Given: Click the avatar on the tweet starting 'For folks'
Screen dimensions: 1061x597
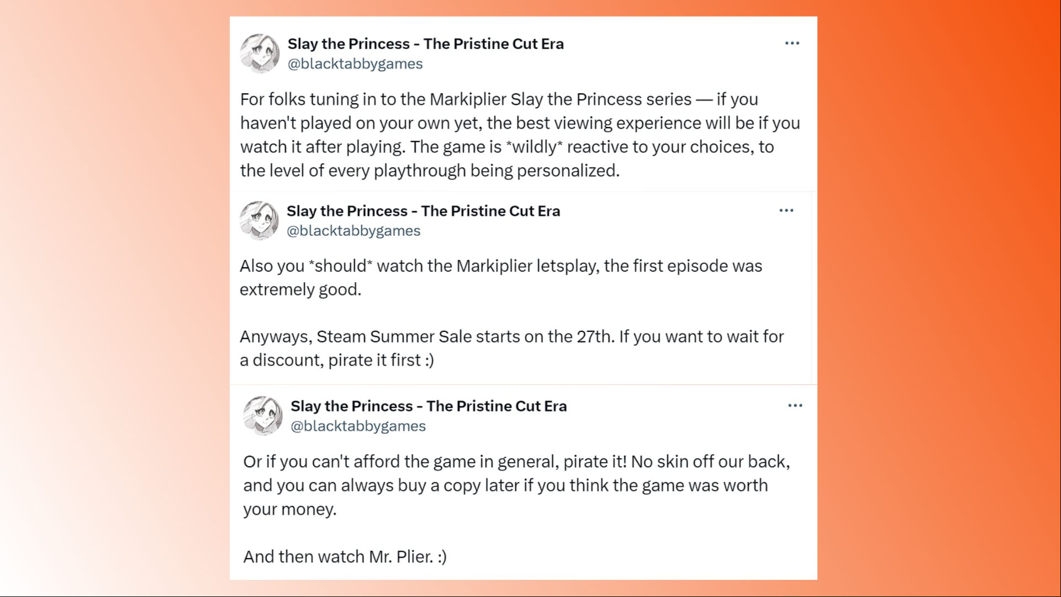Looking at the screenshot, I should (x=260, y=54).
